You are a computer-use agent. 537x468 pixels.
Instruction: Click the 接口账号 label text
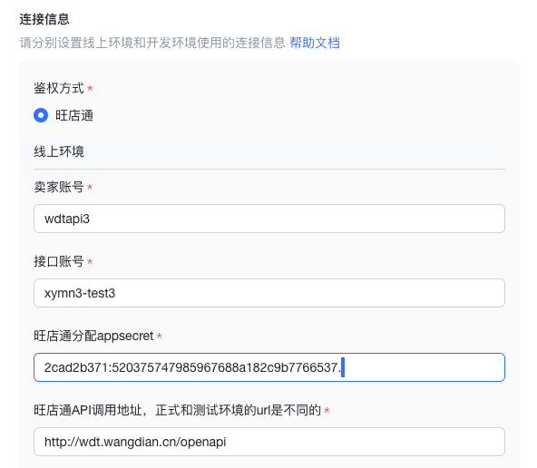pos(59,261)
